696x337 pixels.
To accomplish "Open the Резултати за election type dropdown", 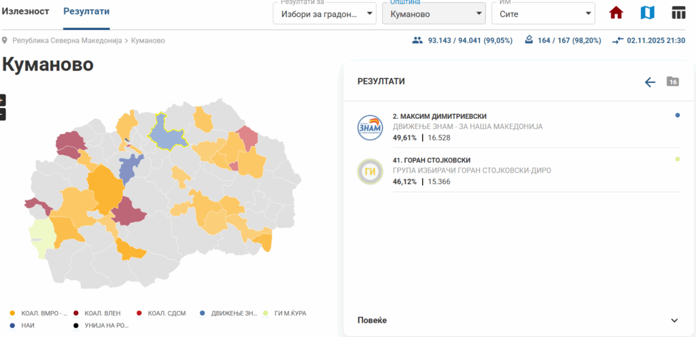I will (x=325, y=13).
